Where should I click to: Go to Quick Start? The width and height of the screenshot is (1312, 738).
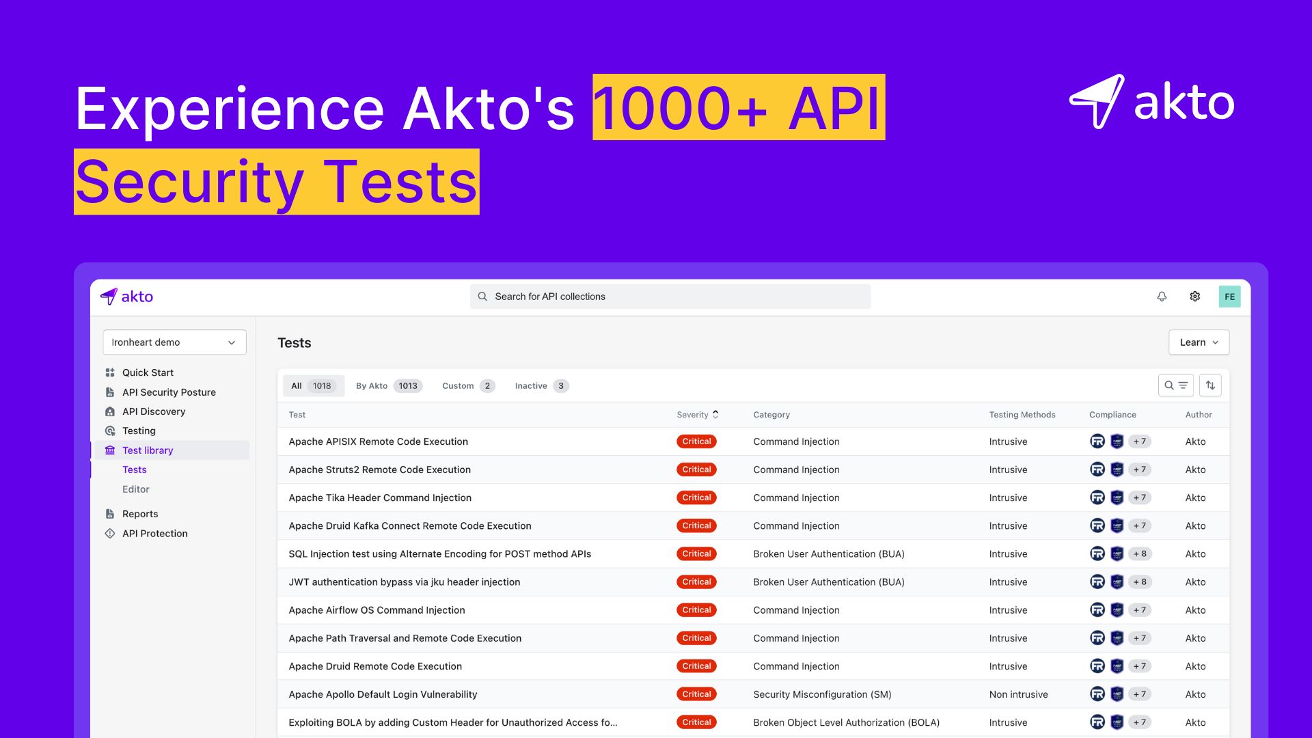[x=148, y=372]
